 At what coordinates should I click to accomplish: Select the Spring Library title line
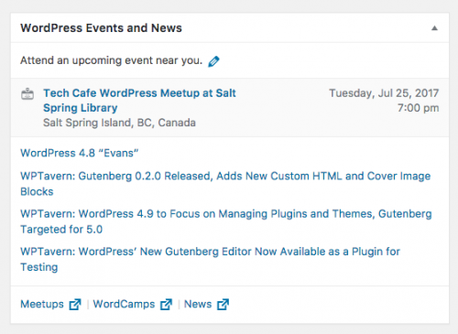(81, 108)
